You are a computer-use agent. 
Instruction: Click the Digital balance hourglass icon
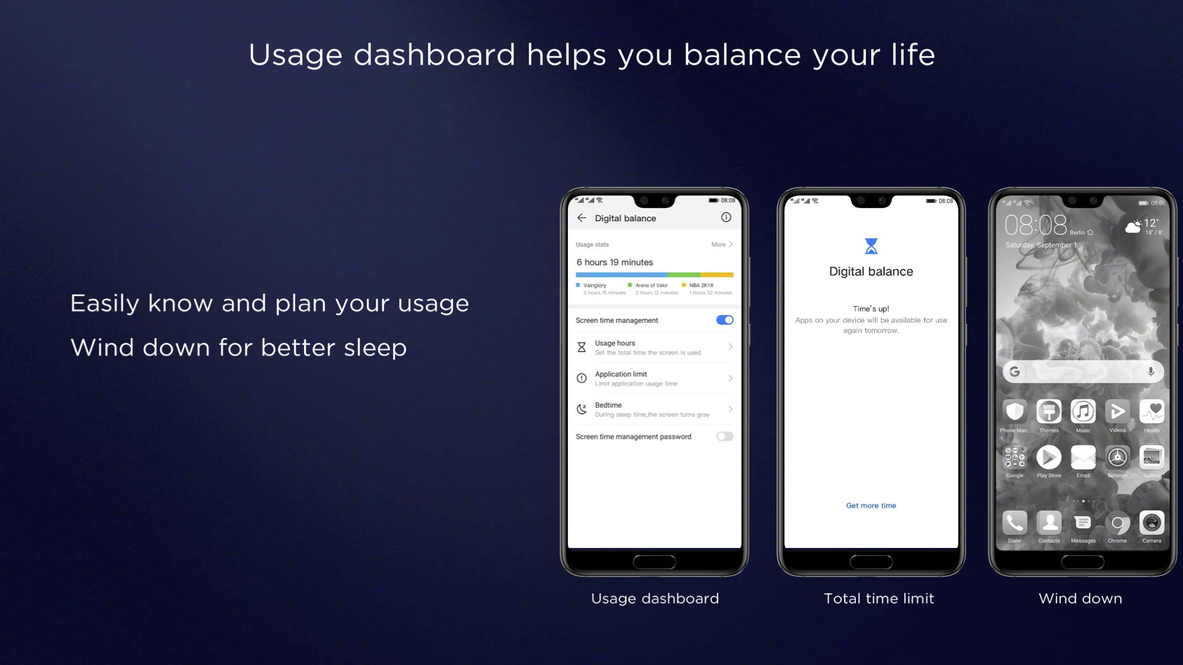(x=870, y=247)
